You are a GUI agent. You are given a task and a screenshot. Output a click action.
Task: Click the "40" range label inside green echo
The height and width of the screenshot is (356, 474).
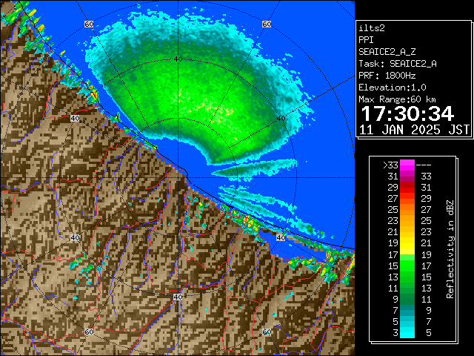tap(178, 59)
